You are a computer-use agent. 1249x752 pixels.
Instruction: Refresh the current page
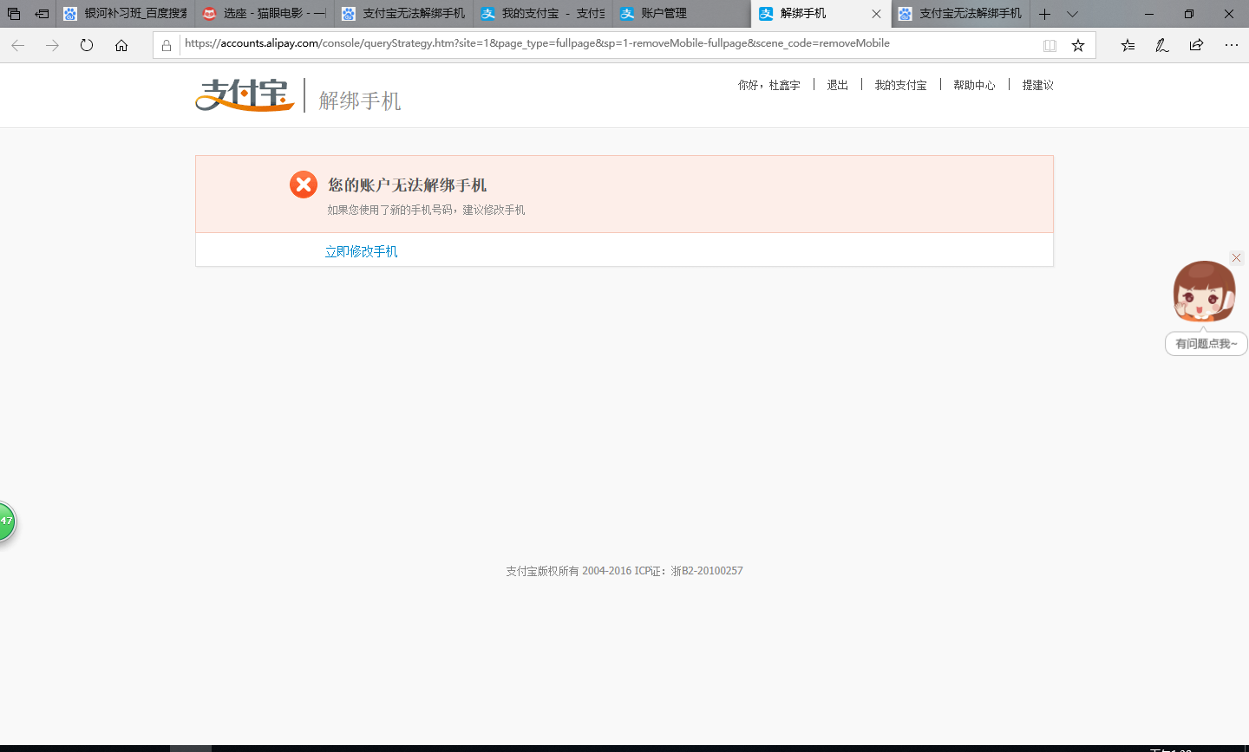click(x=86, y=45)
